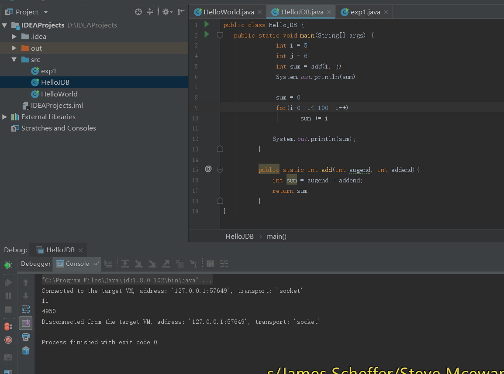
Task: Click the Step Out debugger icon
Action: pyautogui.click(x=166, y=264)
